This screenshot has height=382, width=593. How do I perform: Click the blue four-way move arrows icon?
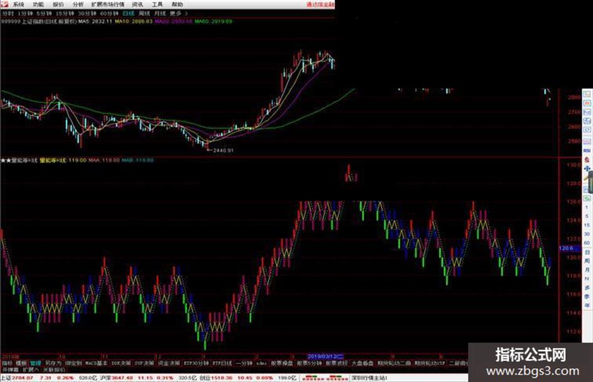(587, 169)
